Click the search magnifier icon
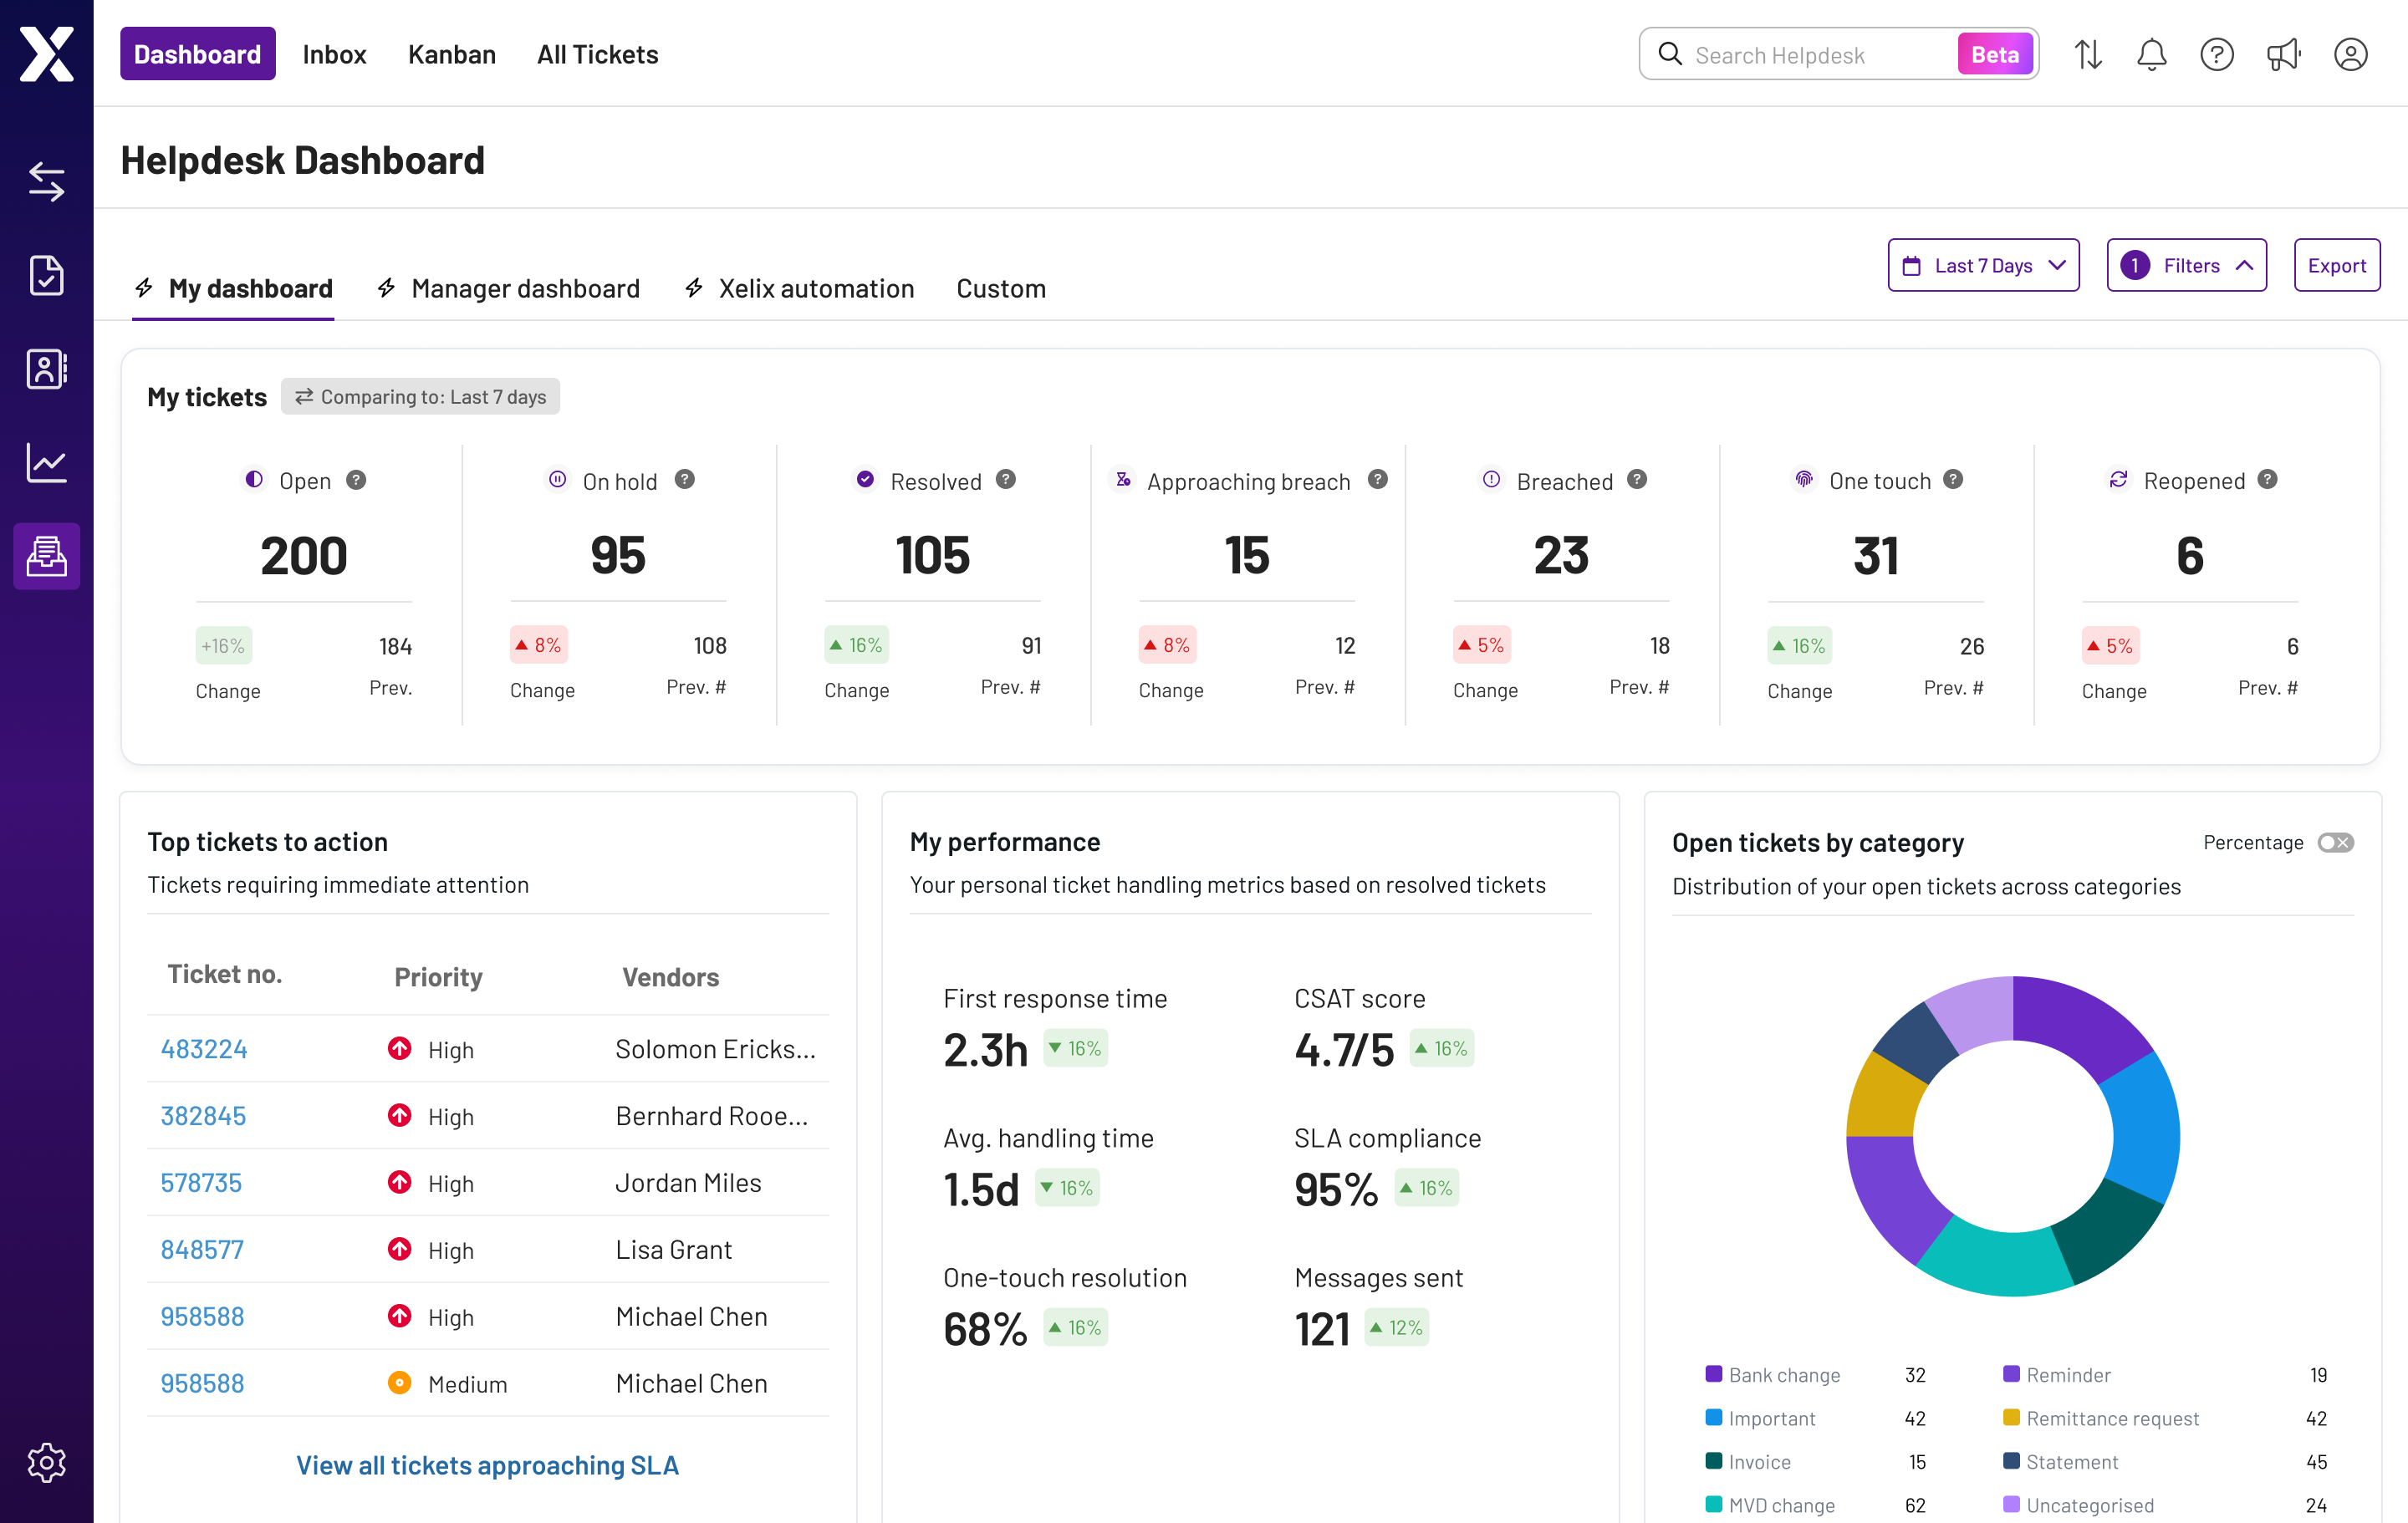 pyautogui.click(x=1669, y=54)
